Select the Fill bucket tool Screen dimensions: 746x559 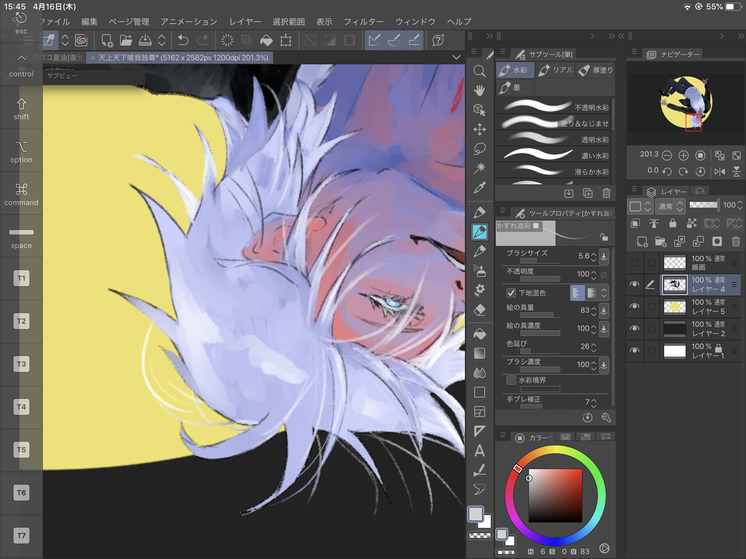[479, 334]
